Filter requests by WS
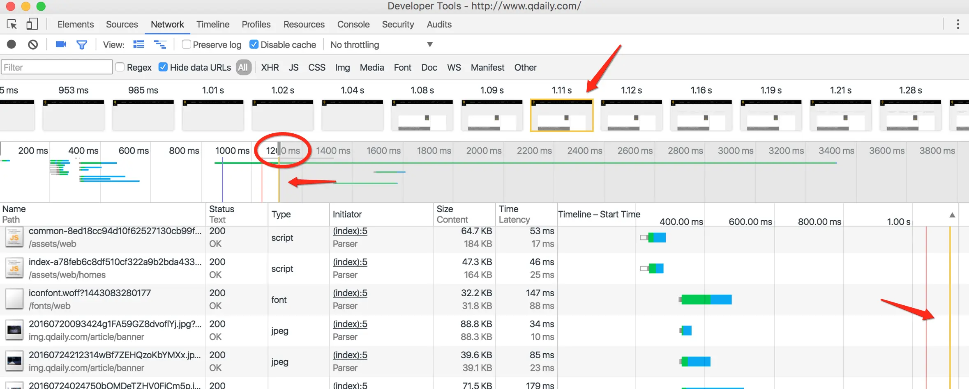 (x=454, y=67)
